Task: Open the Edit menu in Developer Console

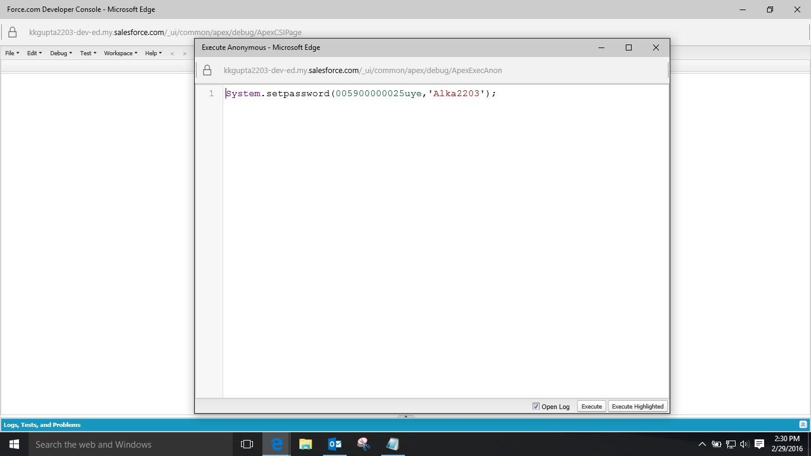Action: [34, 53]
